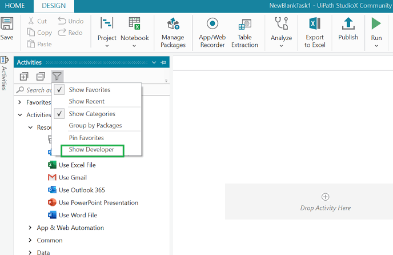Image resolution: width=393 pixels, height=255 pixels.
Task: Collapse the Activities tree node
Action: pyautogui.click(x=20, y=115)
